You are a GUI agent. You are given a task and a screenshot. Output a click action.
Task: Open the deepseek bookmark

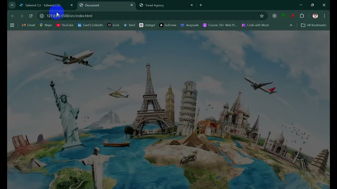(190, 25)
